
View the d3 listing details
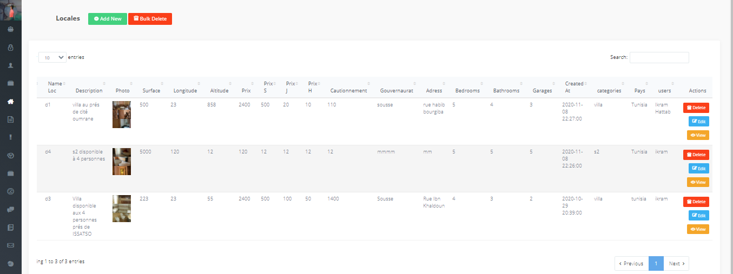click(698, 229)
